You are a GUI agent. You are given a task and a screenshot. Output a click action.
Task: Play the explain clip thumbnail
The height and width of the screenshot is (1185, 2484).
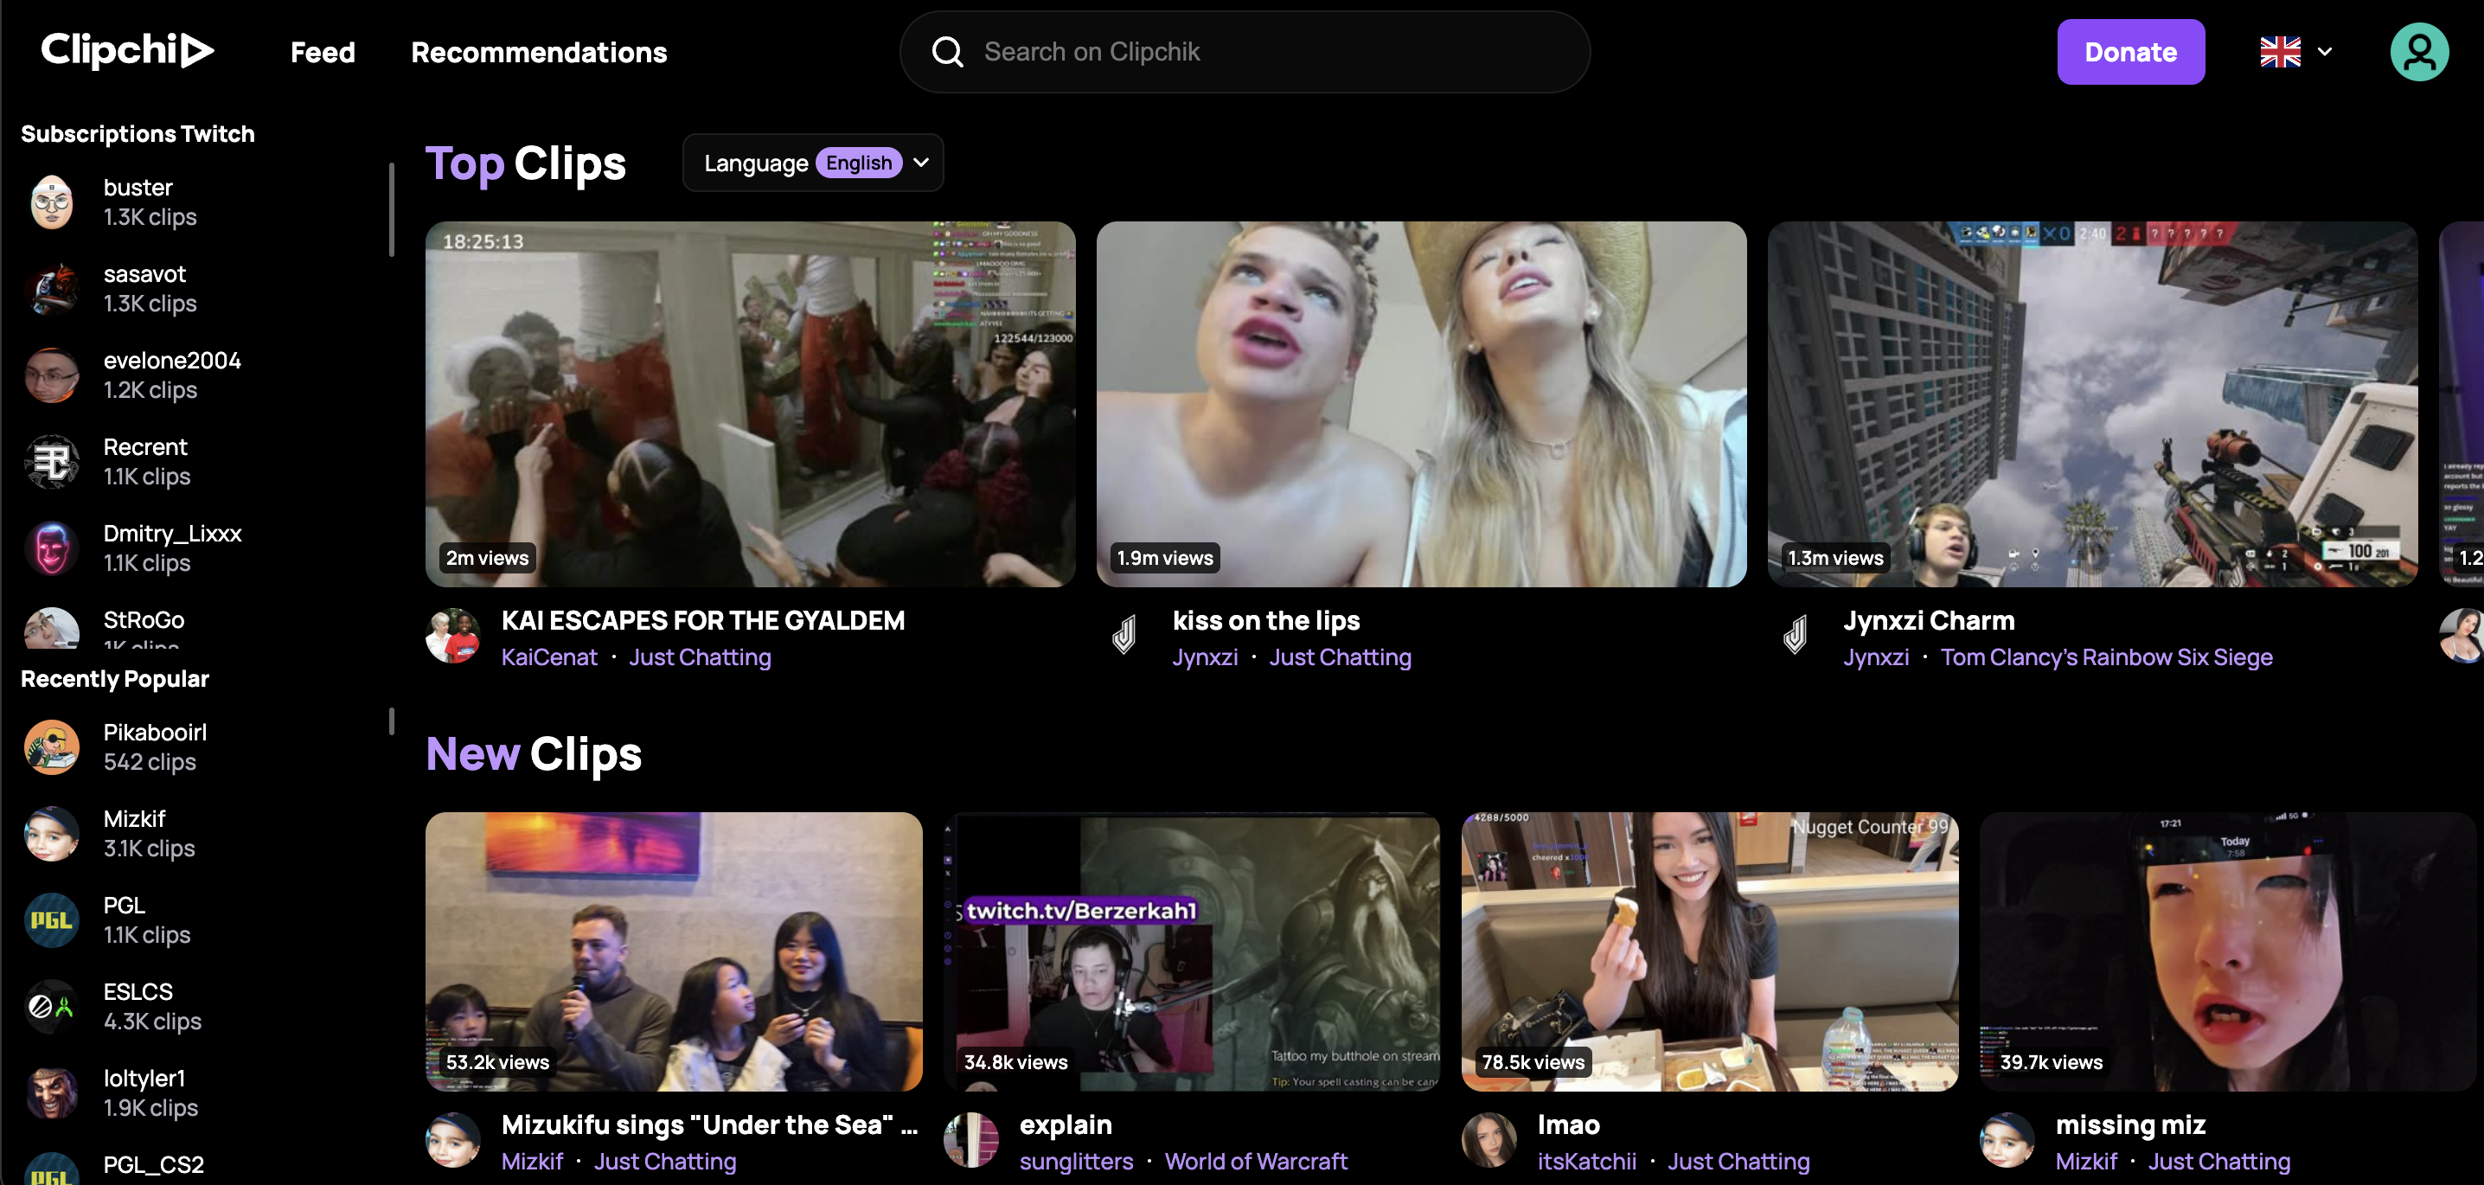coord(1192,951)
